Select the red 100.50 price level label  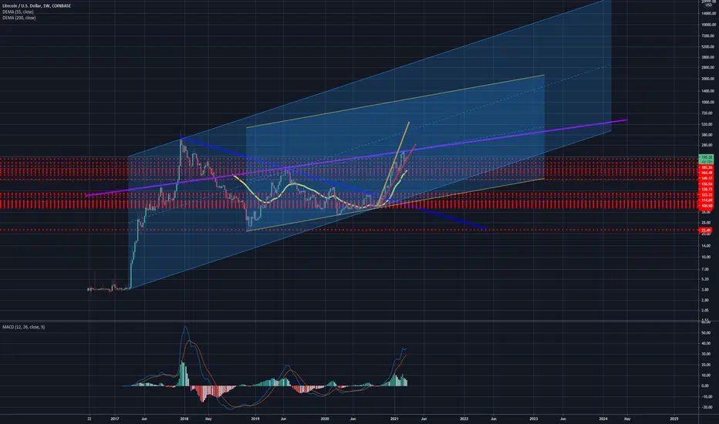coord(706,206)
